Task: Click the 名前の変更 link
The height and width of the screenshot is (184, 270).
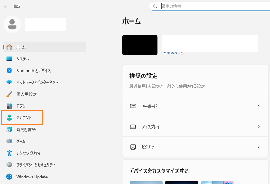Action: click(173, 53)
